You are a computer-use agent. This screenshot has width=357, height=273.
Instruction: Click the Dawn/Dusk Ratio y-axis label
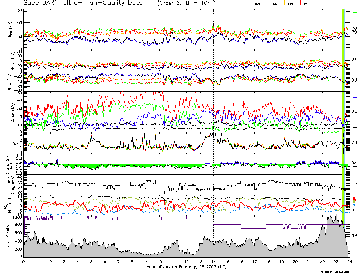[10, 164]
